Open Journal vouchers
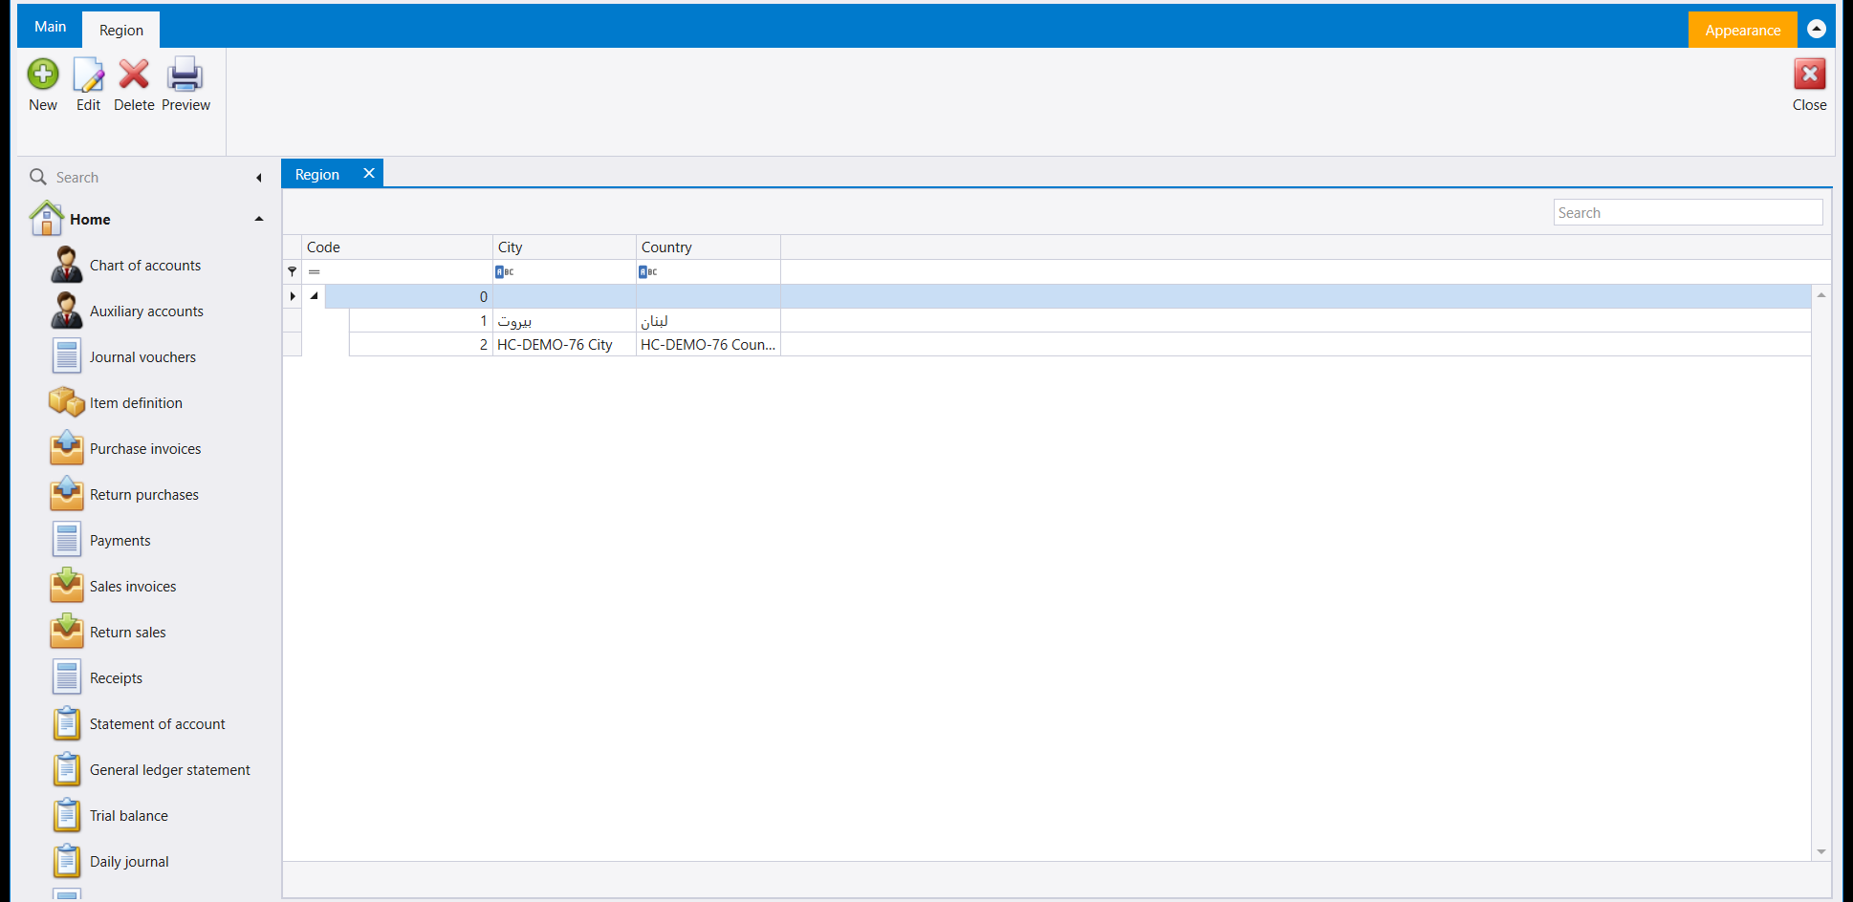The width and height of the screenshot is (1853, 902). [x=142, y=357]
